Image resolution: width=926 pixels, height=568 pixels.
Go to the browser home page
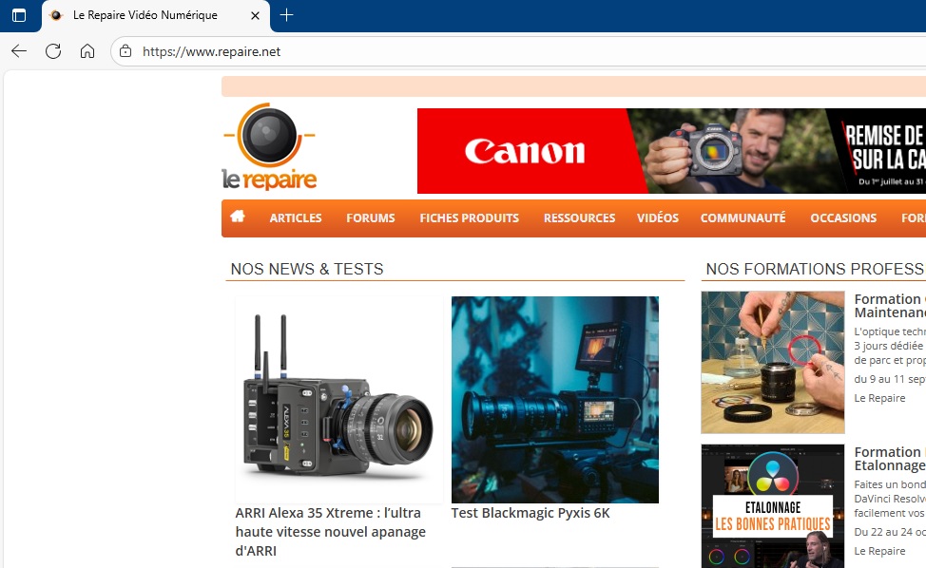pos(87,51)
